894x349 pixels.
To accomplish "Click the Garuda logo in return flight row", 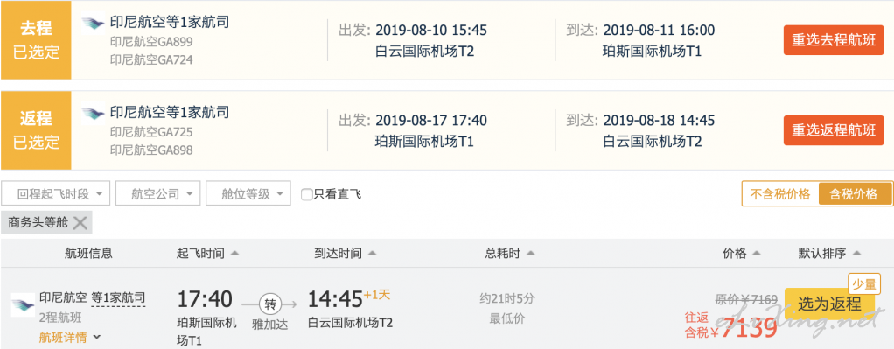I will click(x=93, y=114).
